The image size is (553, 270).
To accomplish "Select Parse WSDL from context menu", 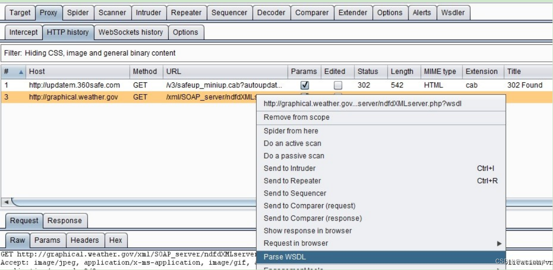I will 284,257.
